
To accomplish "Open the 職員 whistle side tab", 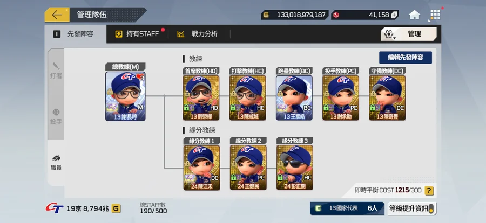I will [56, 163].
